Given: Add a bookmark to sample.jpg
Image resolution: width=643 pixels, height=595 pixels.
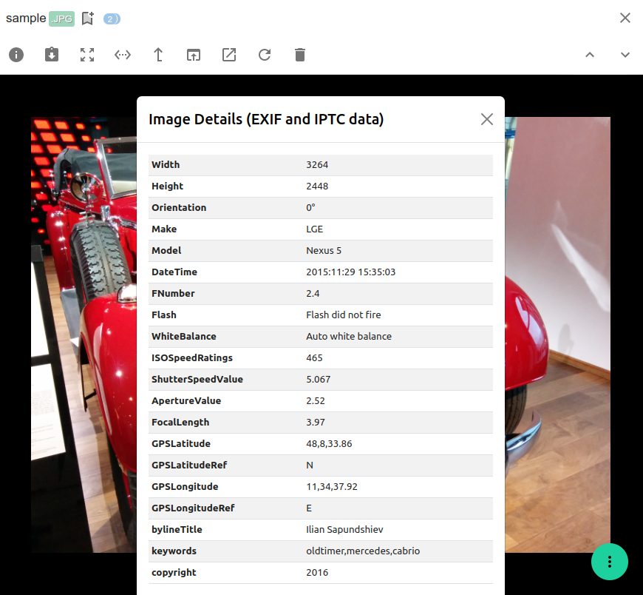Looking at the screenshot, I should (87, 17).
